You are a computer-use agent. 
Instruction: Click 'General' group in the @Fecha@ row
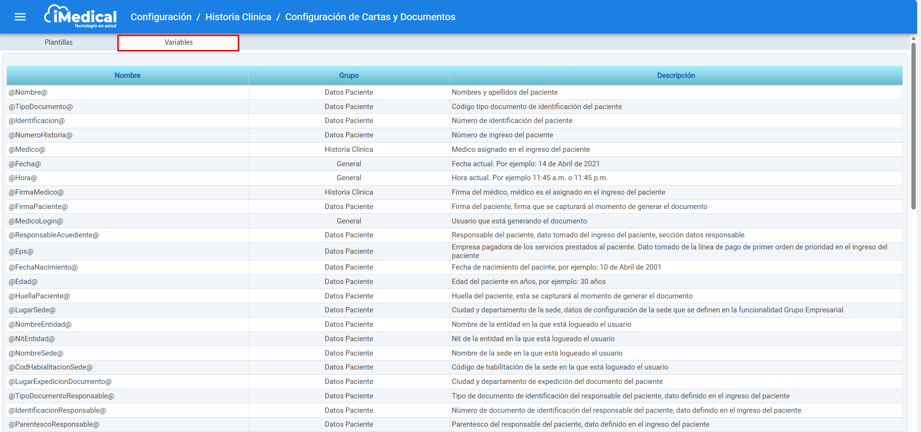pos(349,164)
